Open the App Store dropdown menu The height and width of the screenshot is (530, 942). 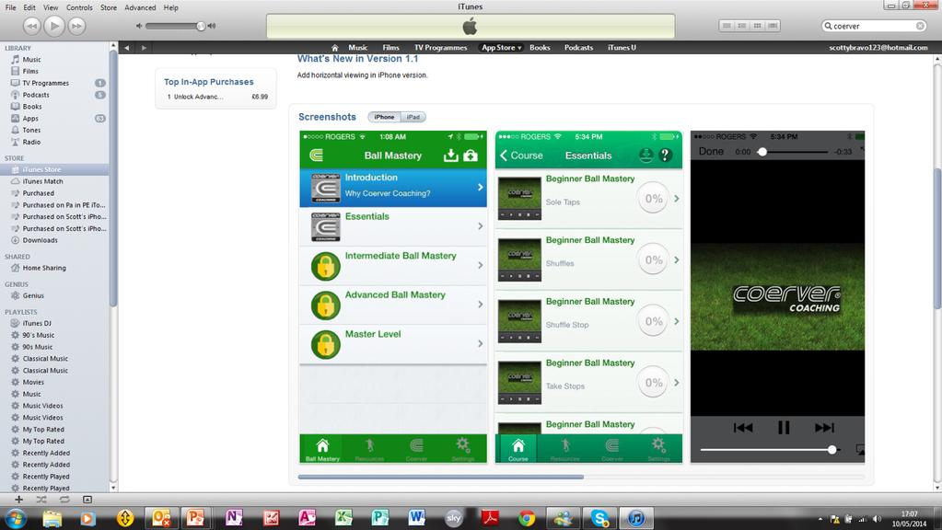click(501, 48)
